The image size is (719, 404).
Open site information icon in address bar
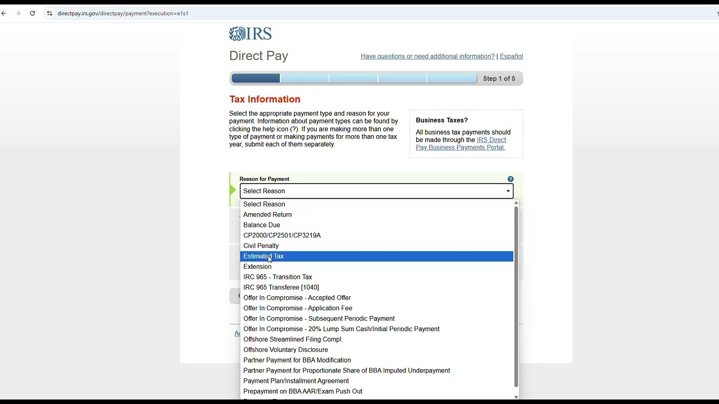[x=49, y=13]
